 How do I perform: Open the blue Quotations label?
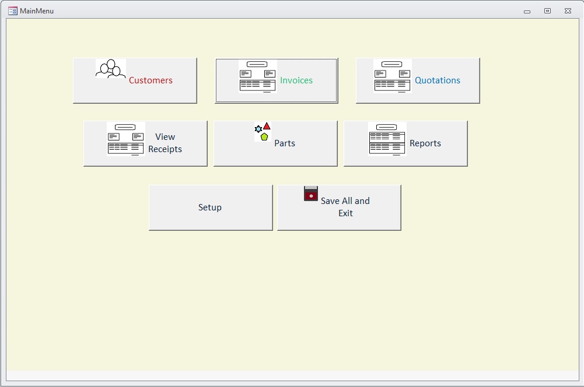click(x=438, y=80)
